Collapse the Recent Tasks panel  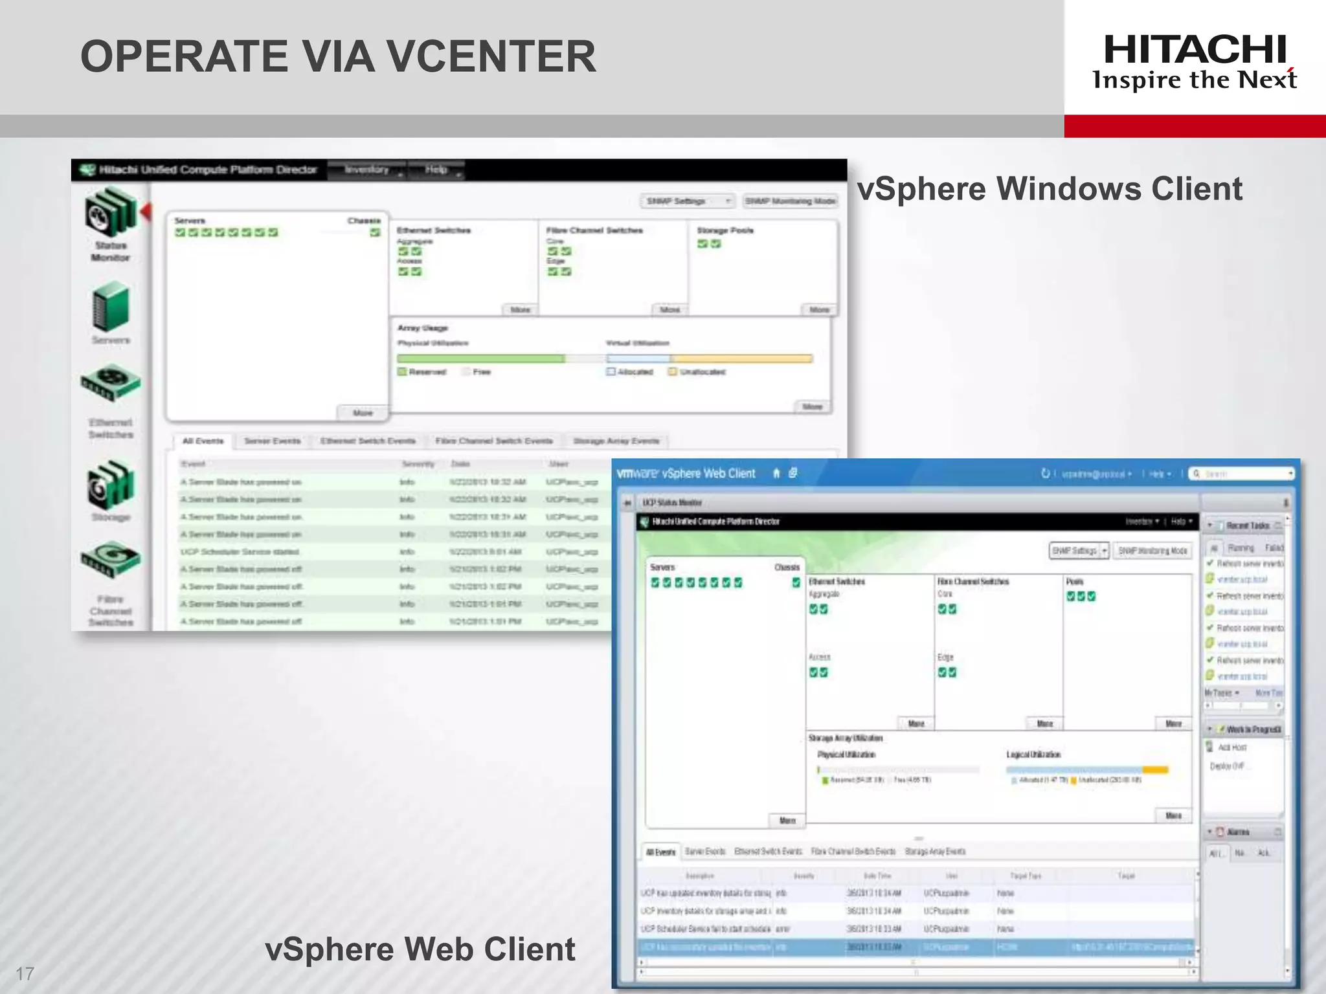click(x=1209, y=525)
